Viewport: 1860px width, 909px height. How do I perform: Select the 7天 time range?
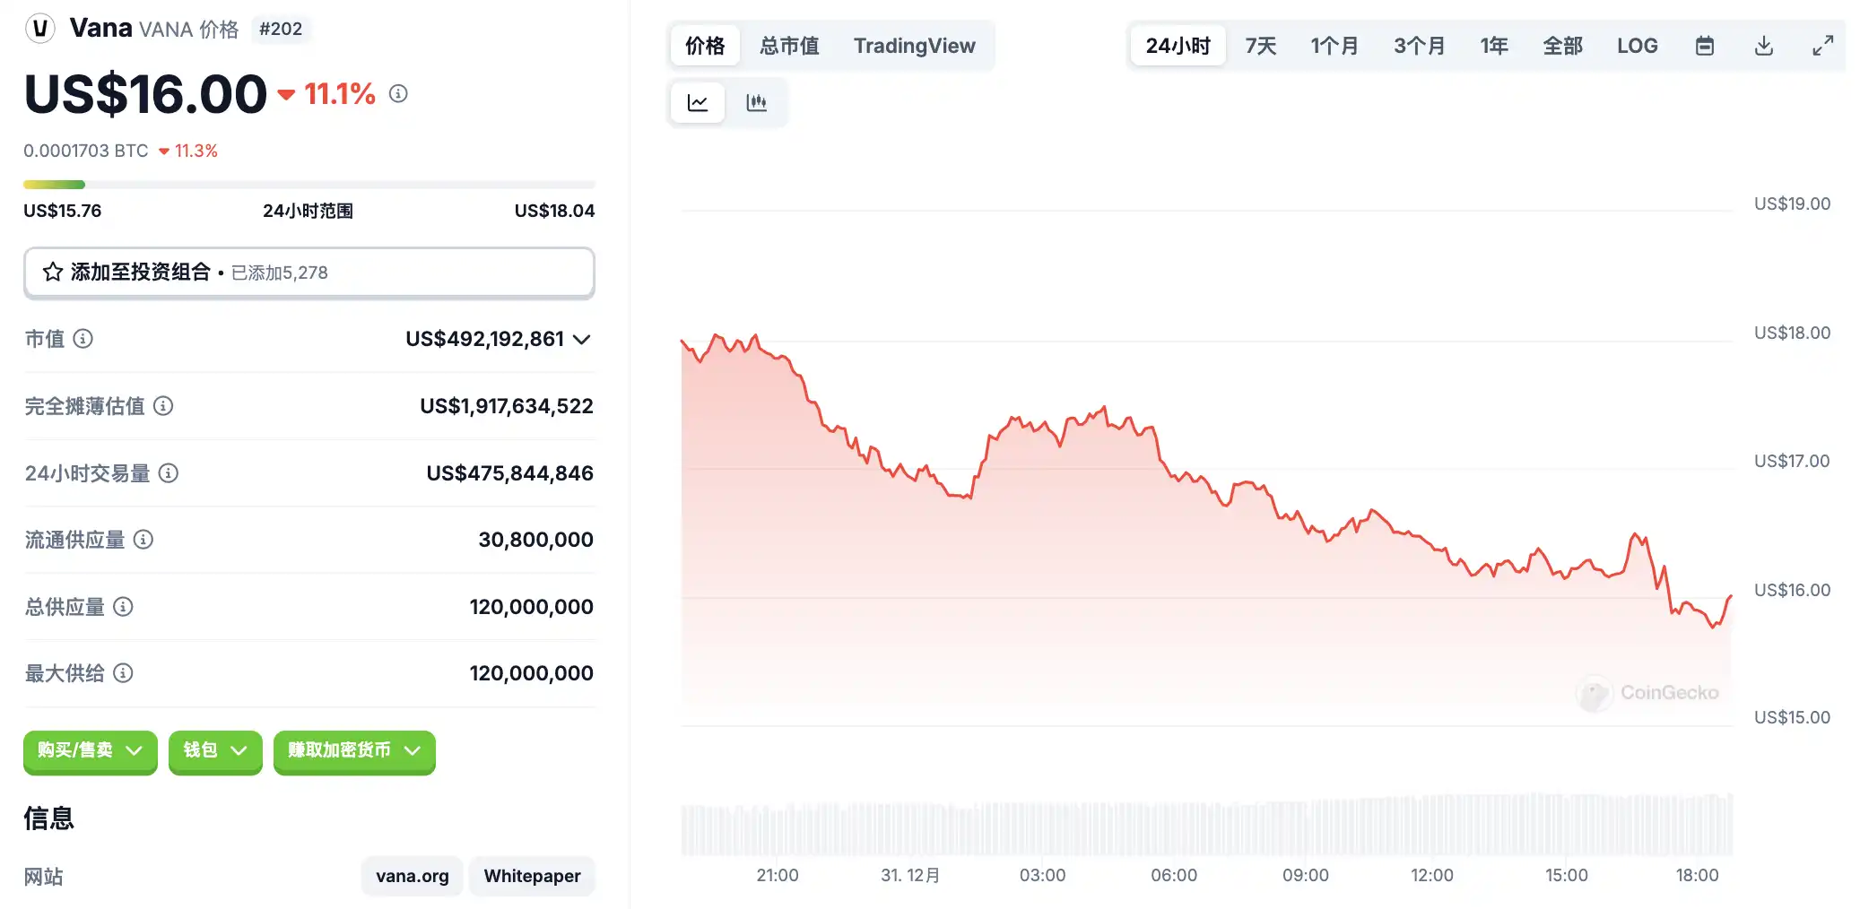1260,46
